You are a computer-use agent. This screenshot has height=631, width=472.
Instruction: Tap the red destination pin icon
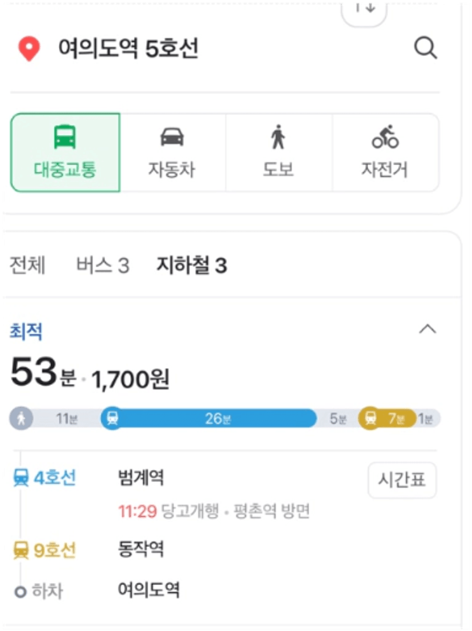pyautogui.click(x=29, y=48)
